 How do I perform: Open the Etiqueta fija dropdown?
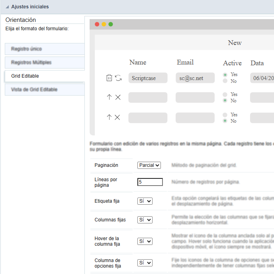click(x=145, y=201)
